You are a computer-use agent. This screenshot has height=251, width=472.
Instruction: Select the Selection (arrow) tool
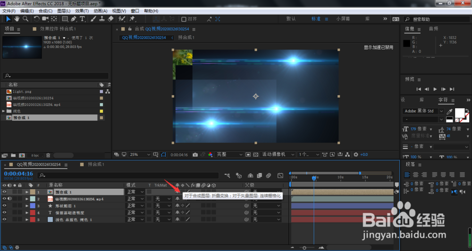(8, 19)
